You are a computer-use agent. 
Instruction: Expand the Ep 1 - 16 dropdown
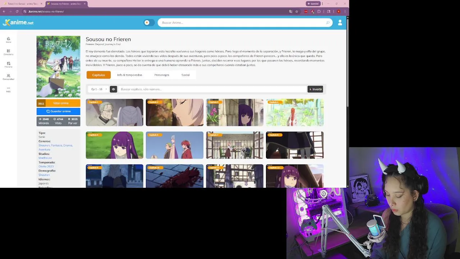99,89
